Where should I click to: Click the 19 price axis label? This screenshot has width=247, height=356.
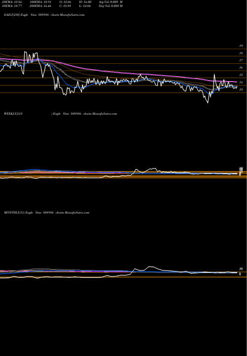(241, 46)
